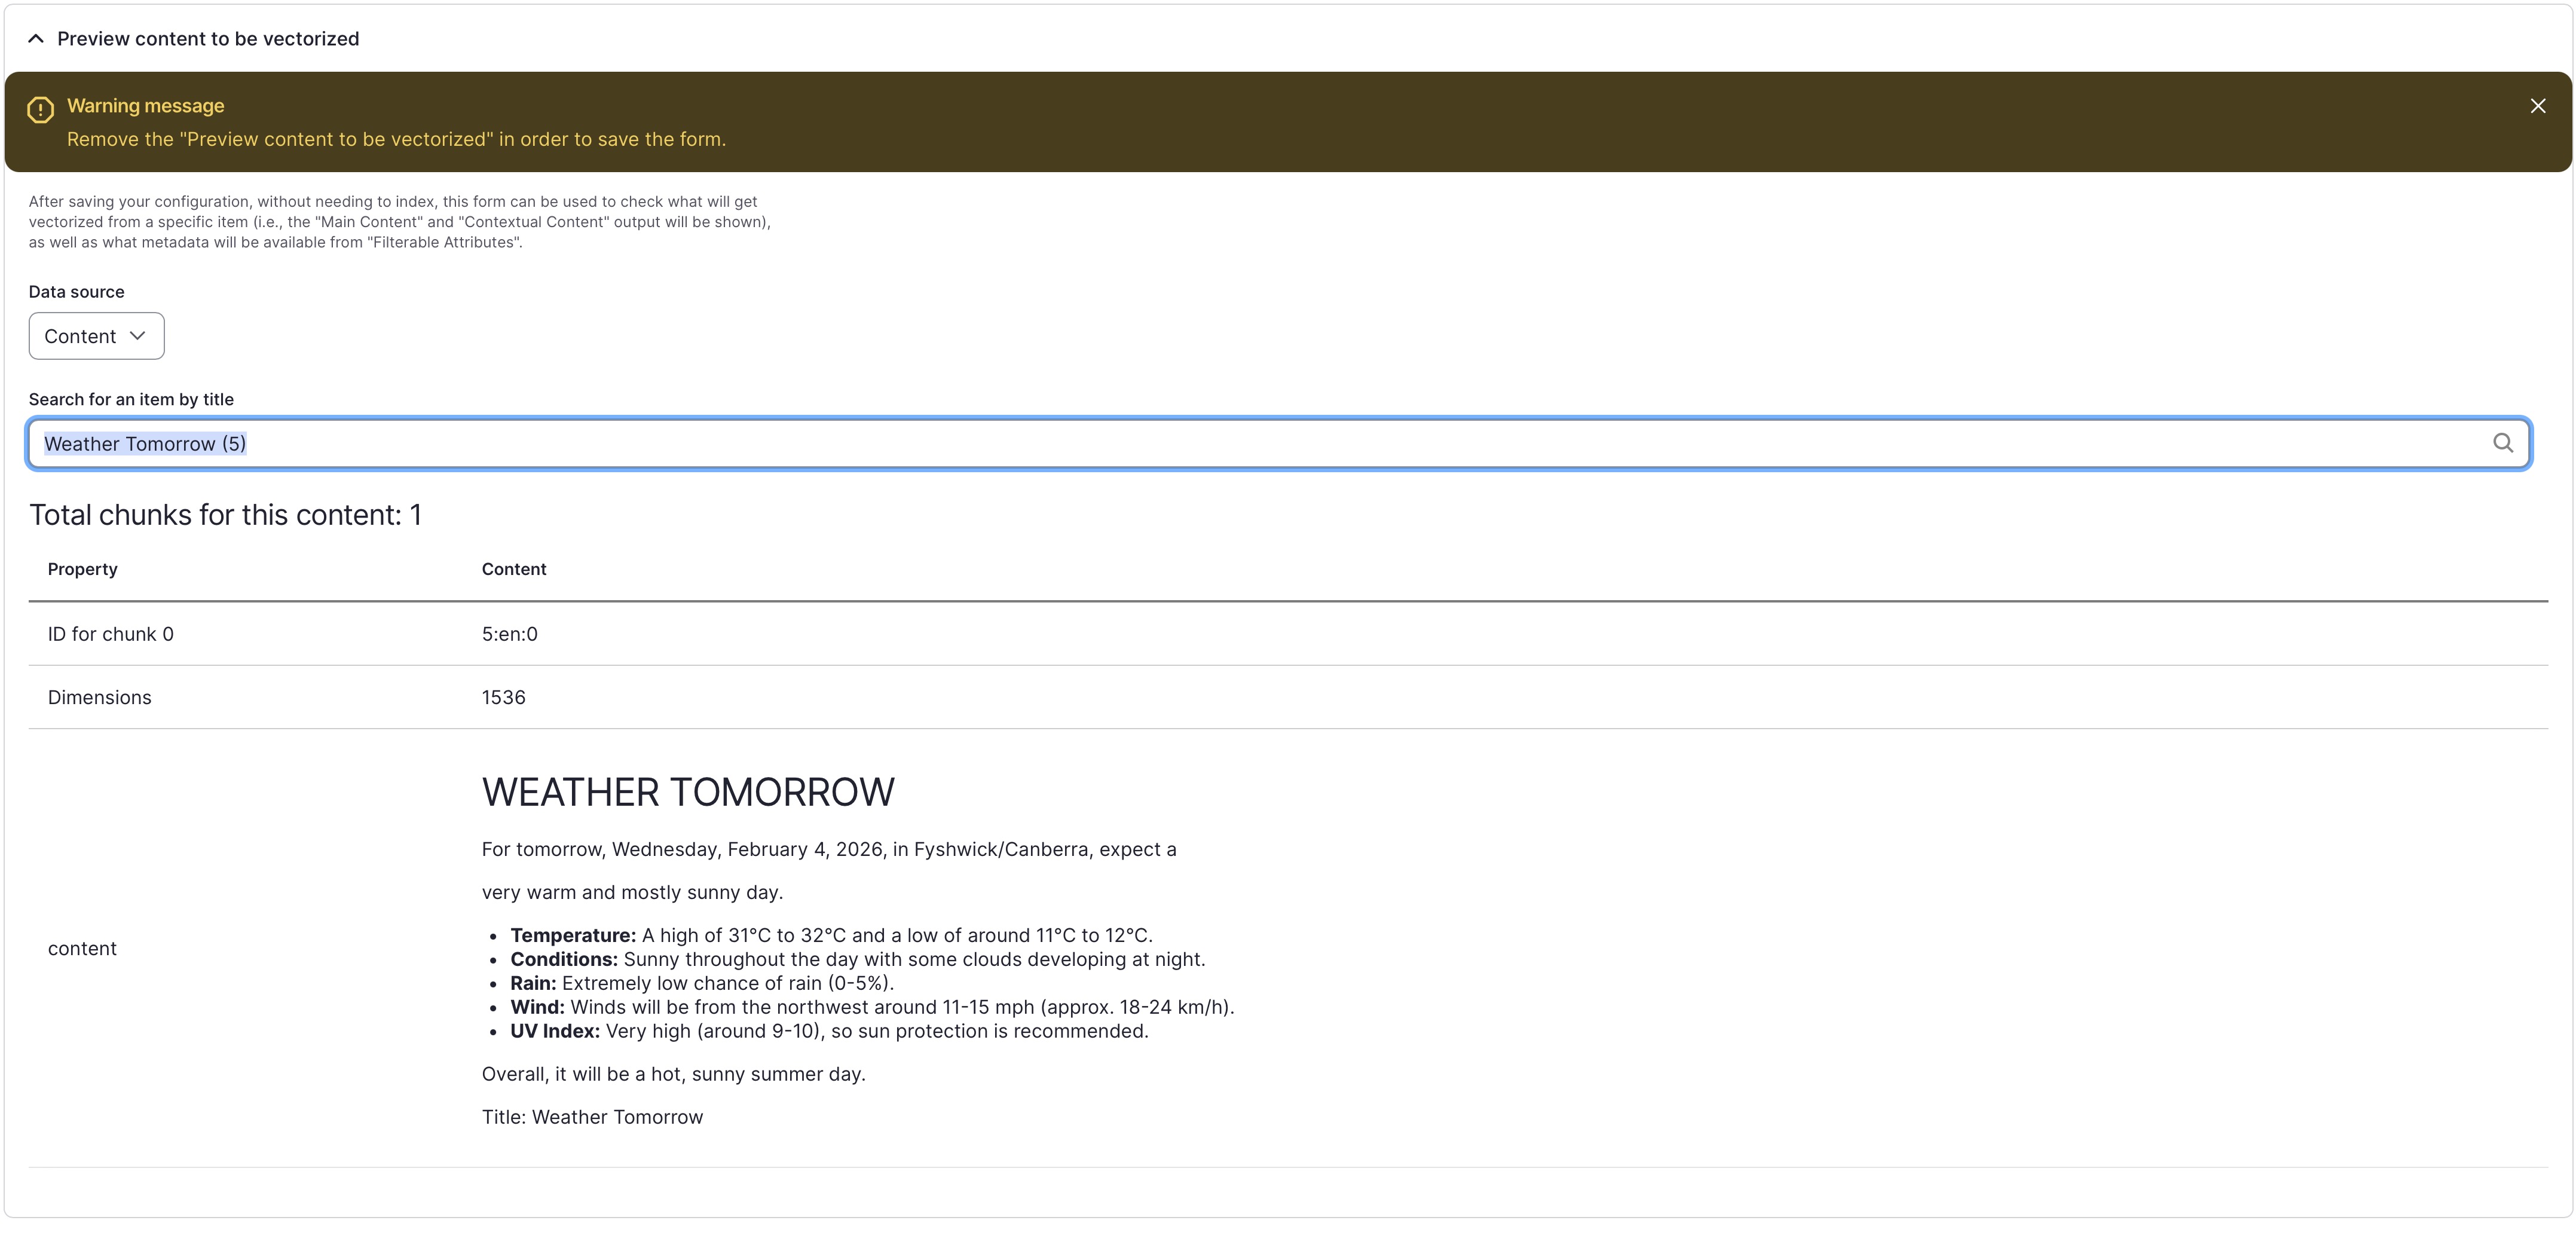The width and height of the screenshot is (2576, 1260).
Task: Open the Data source Content dropdown
Action: point(96,336)
